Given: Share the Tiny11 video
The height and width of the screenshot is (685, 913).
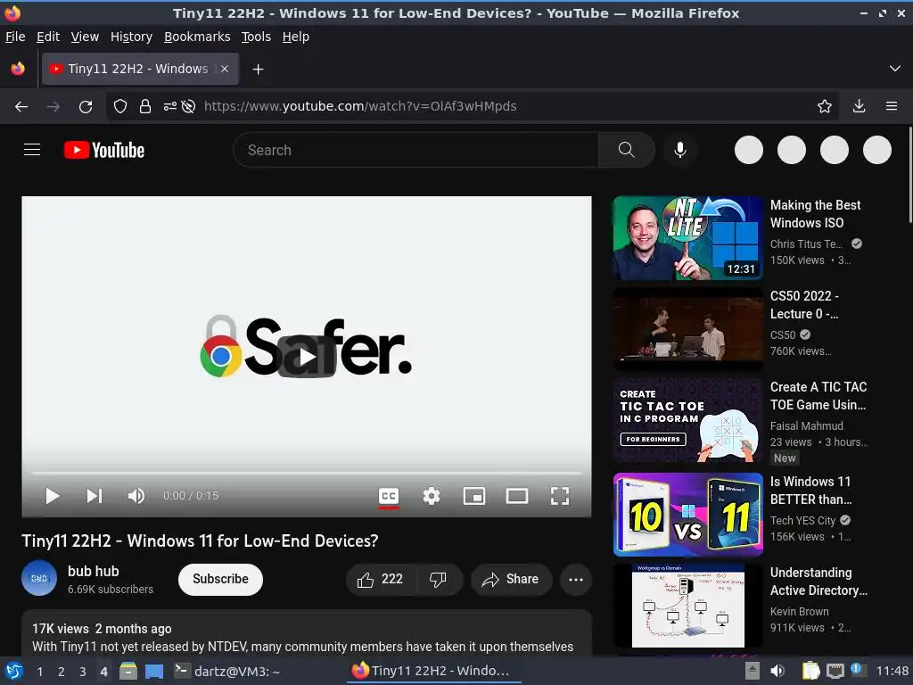Looking at the screenshot, I should 511,580.
